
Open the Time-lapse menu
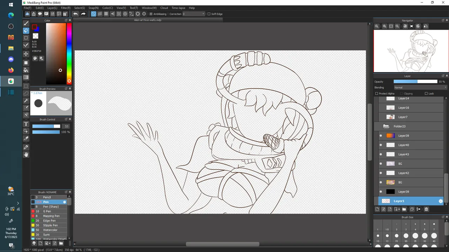click(x=178, y=8)
